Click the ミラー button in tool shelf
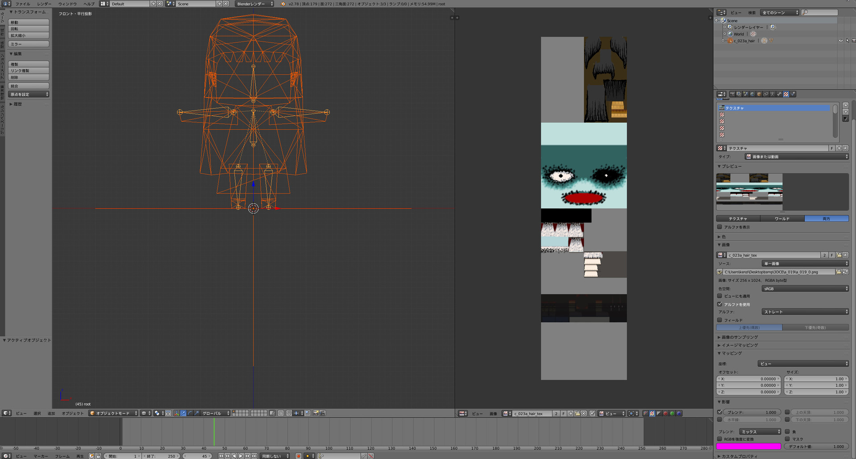 pyautogui.click(x=29, y=44)
